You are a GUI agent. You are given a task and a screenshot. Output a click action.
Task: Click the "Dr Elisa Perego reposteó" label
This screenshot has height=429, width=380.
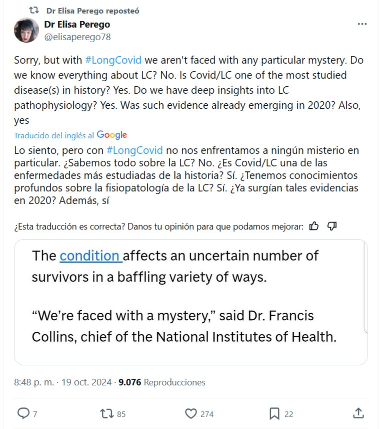coord(92,11)
